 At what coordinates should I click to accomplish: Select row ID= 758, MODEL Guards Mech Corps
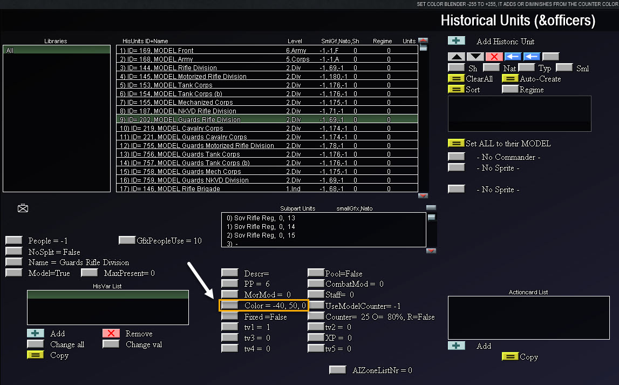267,171
